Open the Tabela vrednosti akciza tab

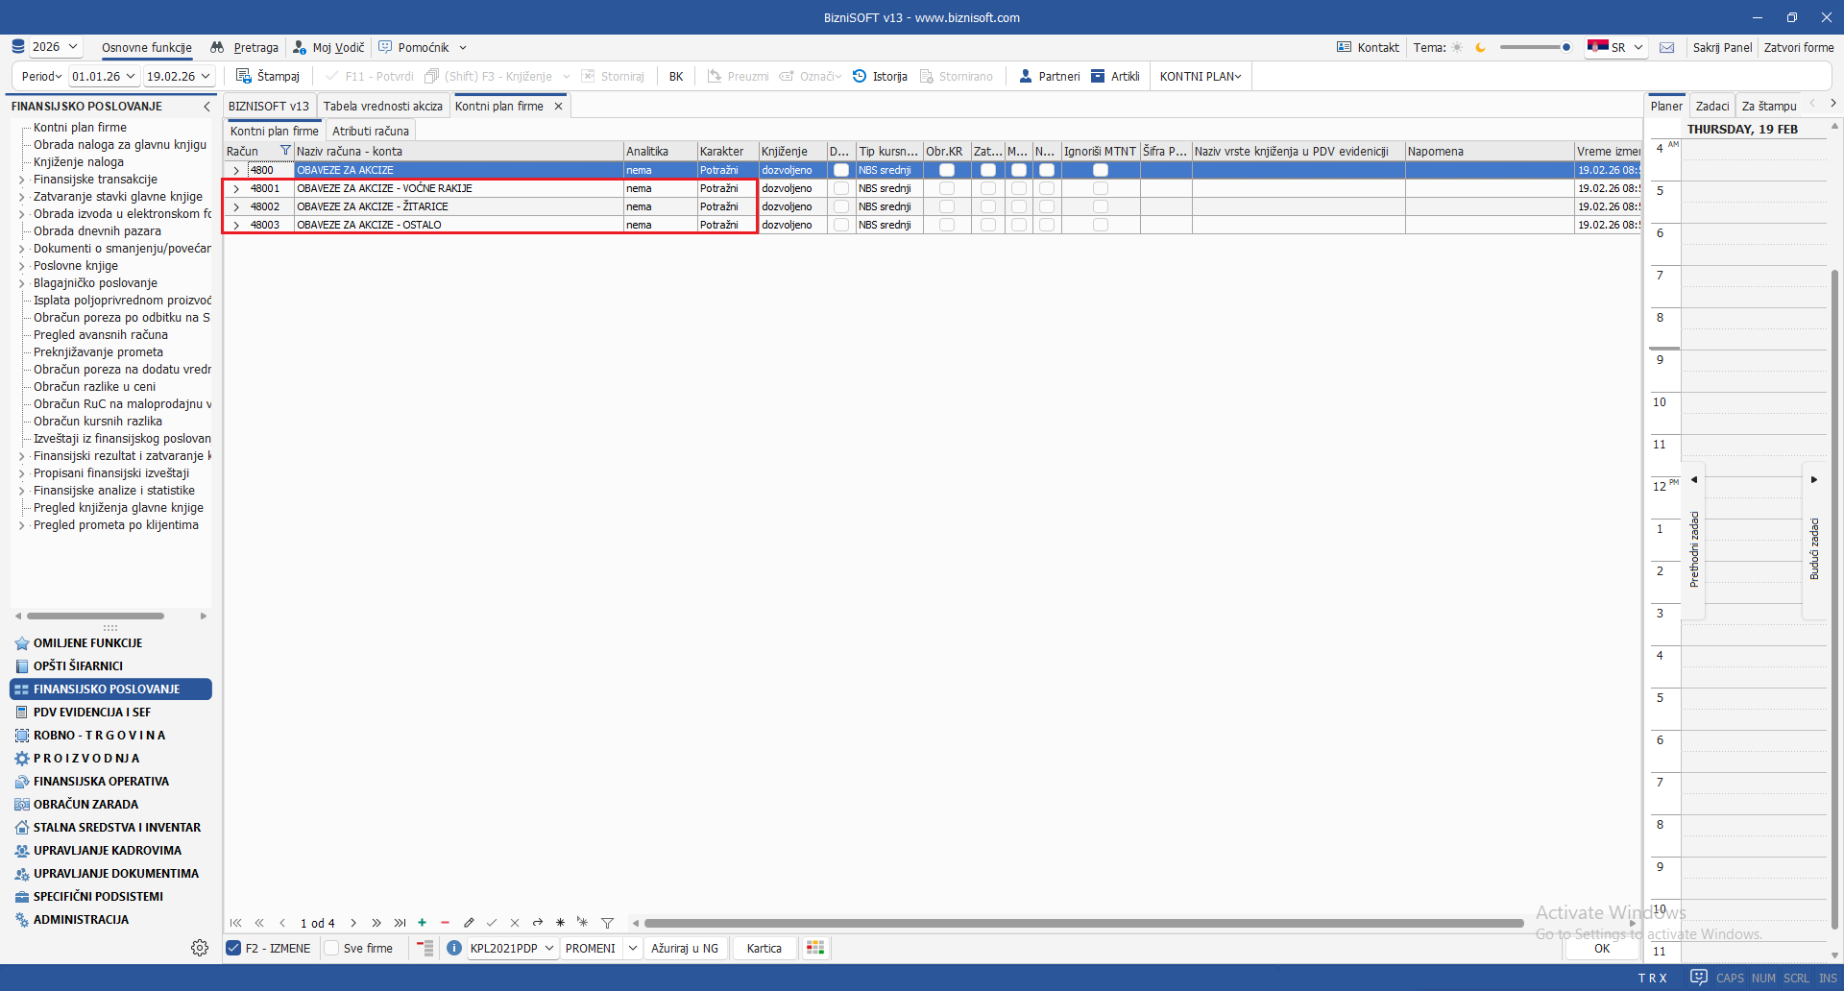coord(382,106)
